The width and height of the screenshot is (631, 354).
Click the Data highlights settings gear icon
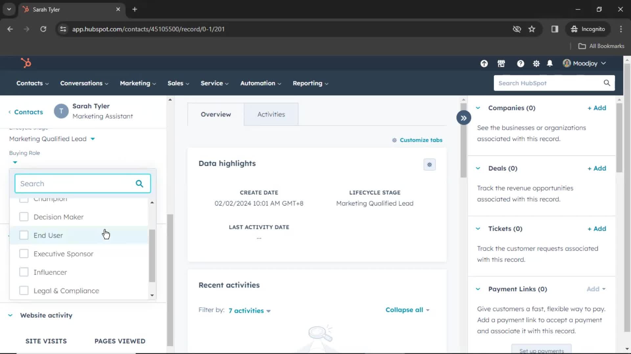429,164
